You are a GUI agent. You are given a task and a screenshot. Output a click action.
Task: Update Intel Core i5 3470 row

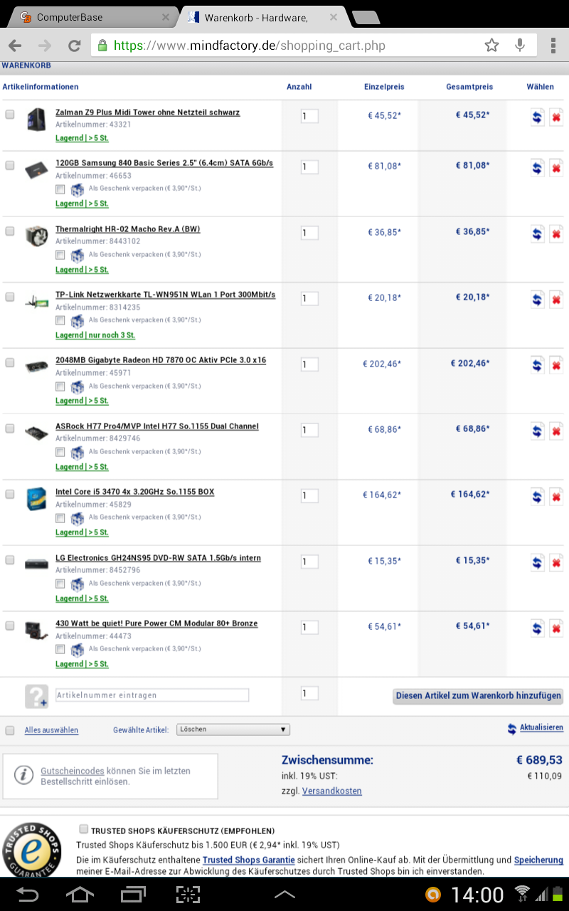(x=537, y=497)
